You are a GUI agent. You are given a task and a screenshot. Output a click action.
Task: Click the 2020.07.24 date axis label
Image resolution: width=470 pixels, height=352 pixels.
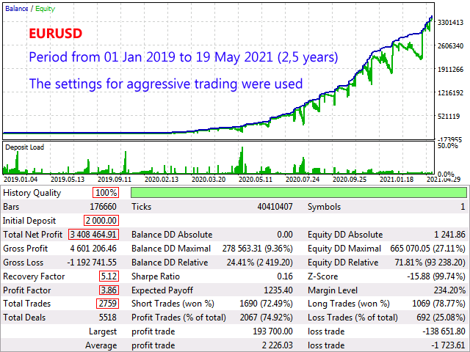coord(303,179)
